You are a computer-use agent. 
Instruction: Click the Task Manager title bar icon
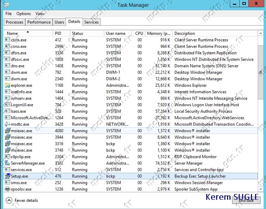pos(6,5)
